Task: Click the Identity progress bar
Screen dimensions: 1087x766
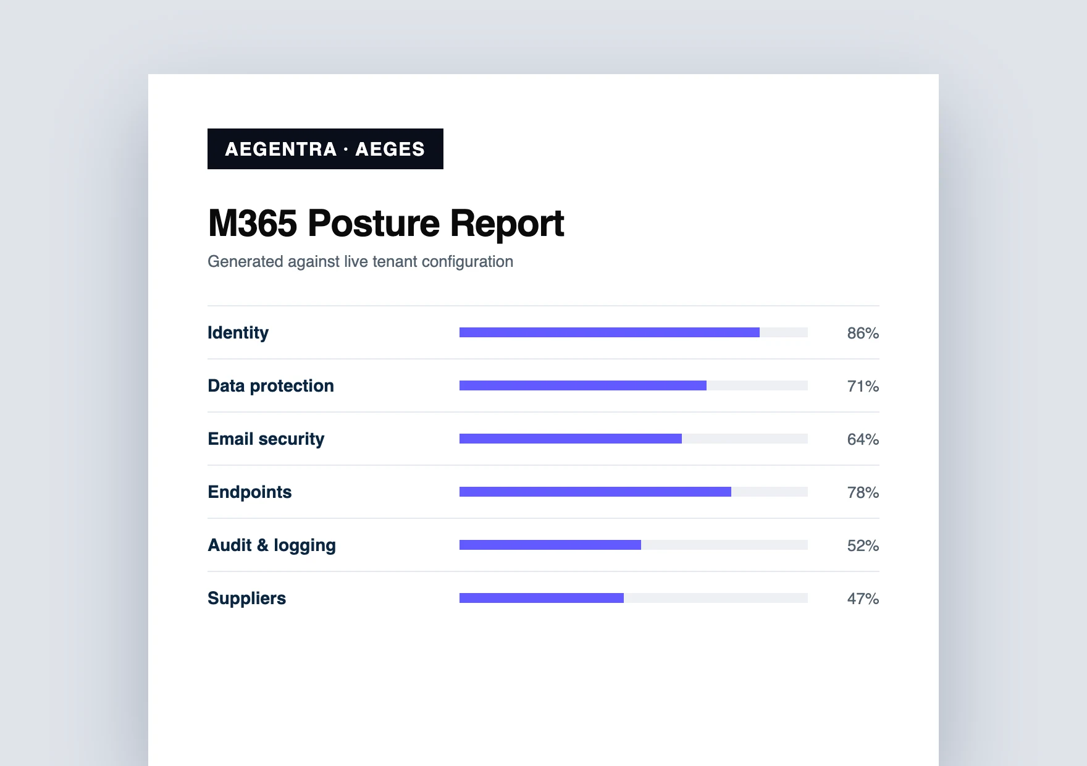Action: click(x=634, y=332)
